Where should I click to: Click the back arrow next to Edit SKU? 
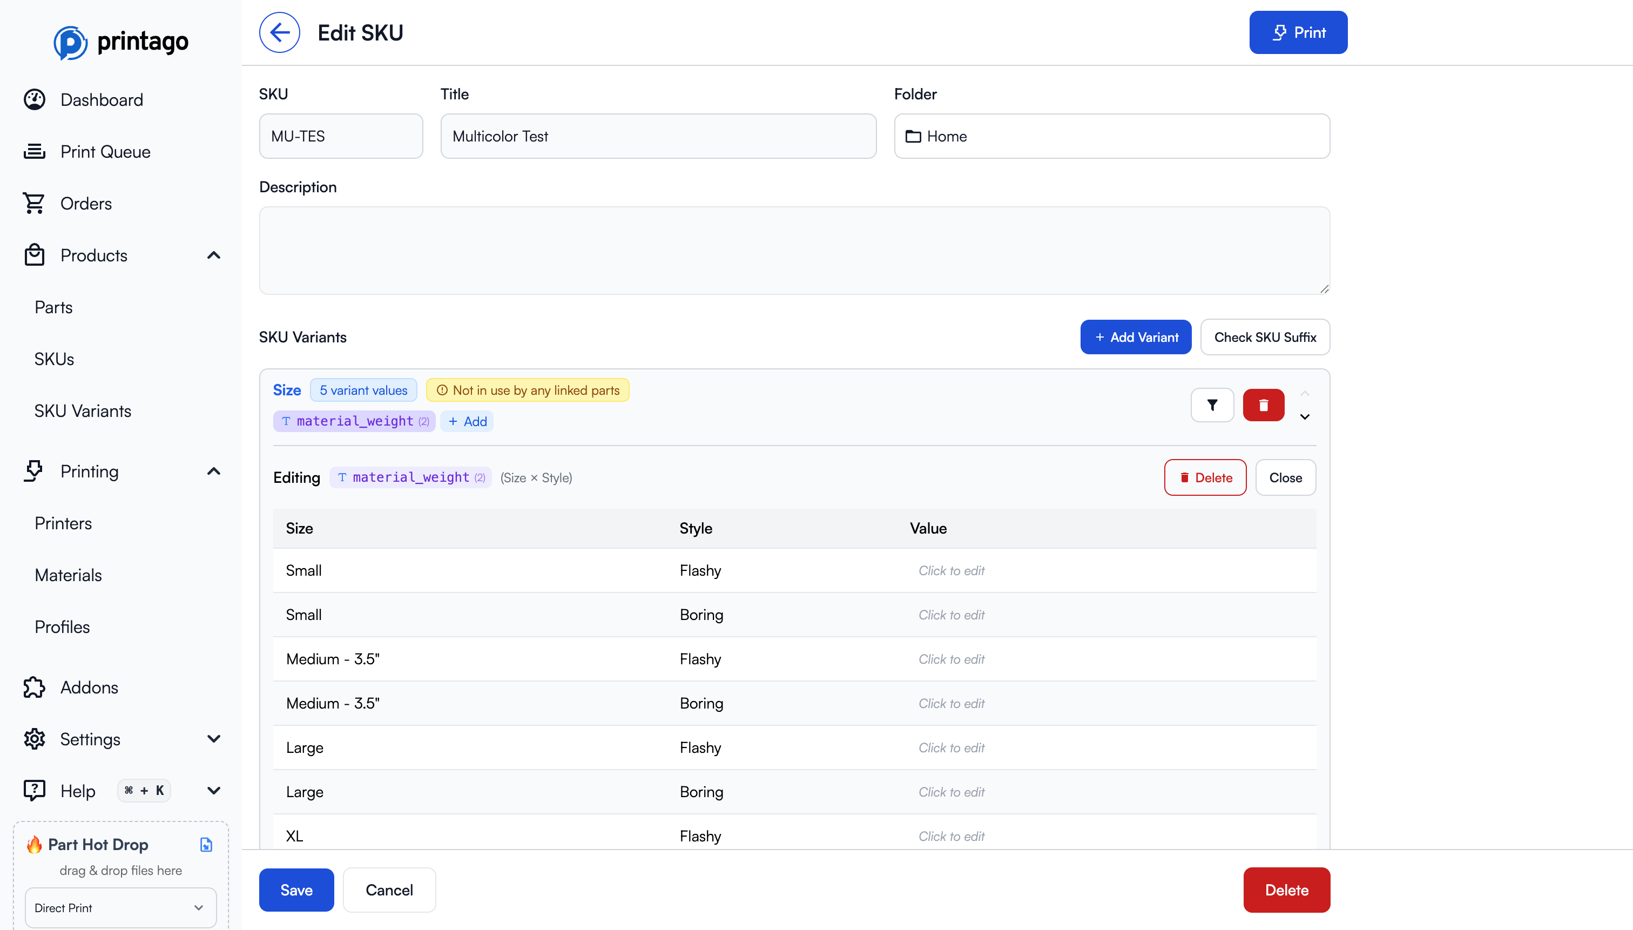pyautogui.click(x=279, y=32)
